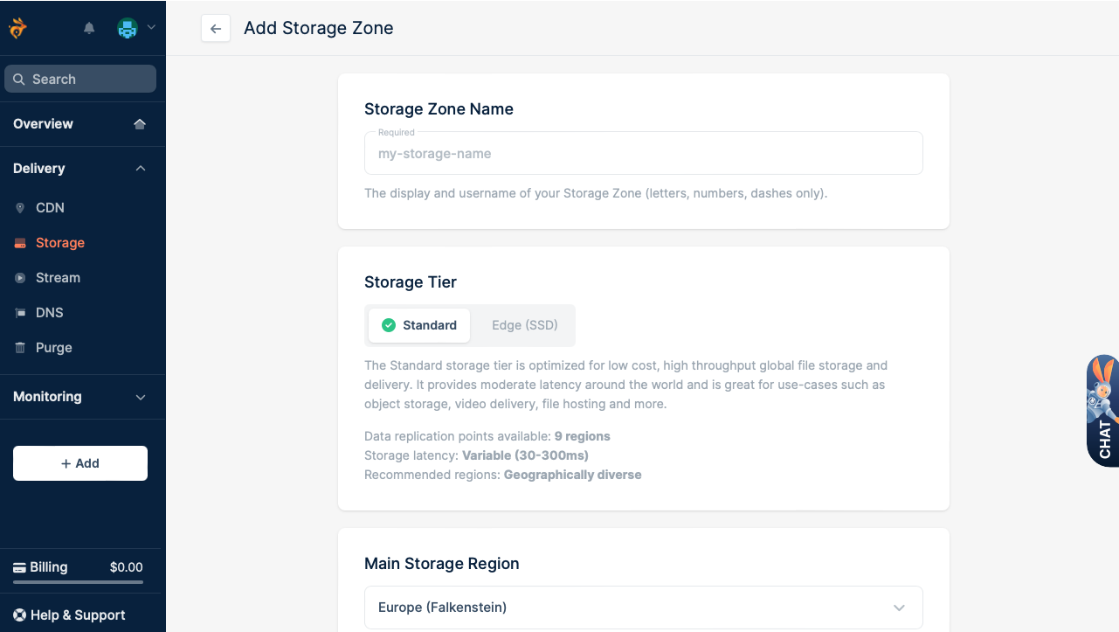Screen dimensions: 1119x632
Task: Click the Overview home icon
Action: click(x=140, y=124)
